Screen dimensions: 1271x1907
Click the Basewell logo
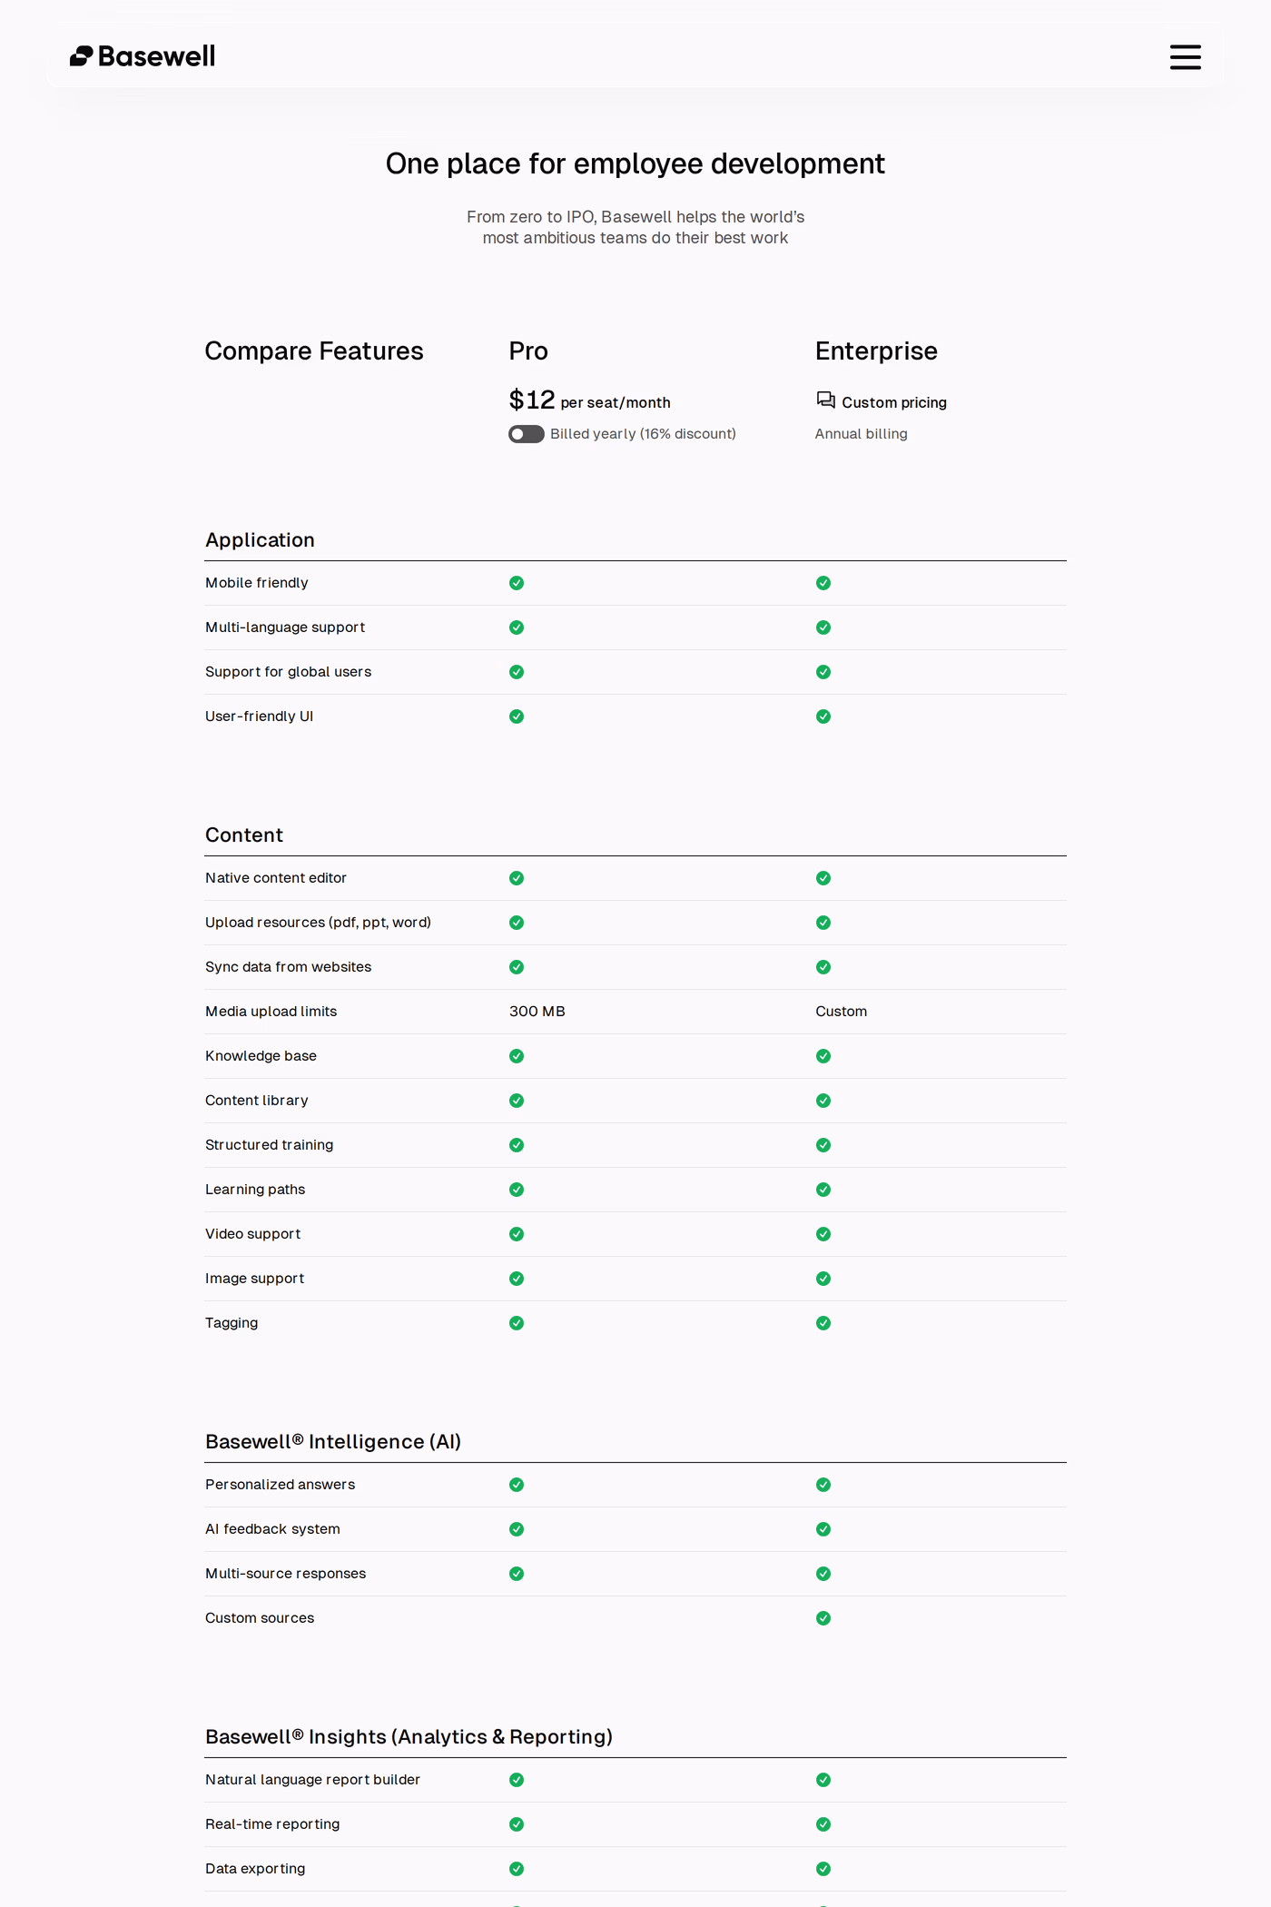tap(143, 56)
